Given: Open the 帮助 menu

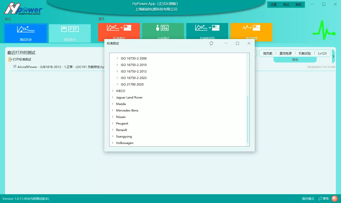Looking at the screenshot, I should click(x=299, y=5).
